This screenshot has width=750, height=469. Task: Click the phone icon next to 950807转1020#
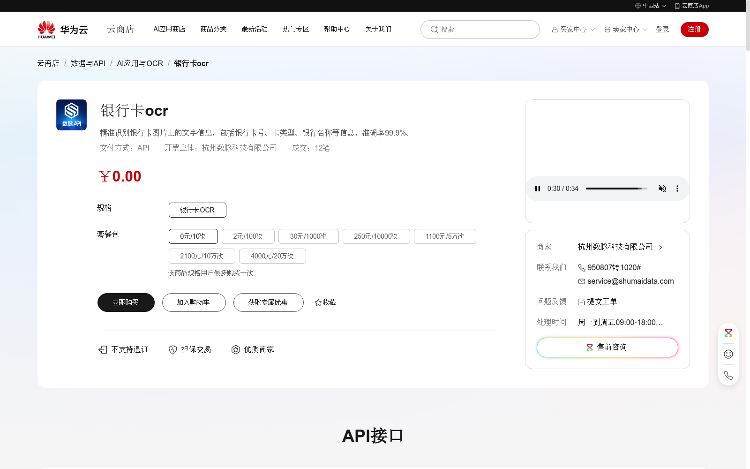[582, 268]
